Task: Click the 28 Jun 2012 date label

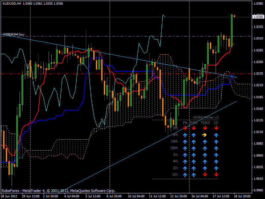Action: 10,196
